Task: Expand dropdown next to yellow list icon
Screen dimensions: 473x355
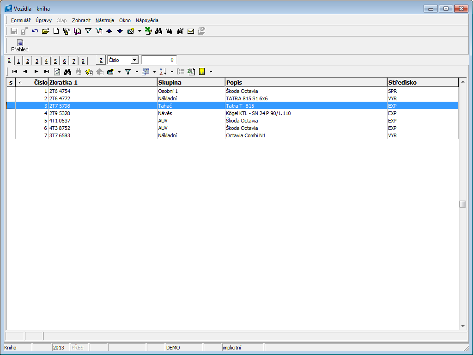Action: click(211, 72)
